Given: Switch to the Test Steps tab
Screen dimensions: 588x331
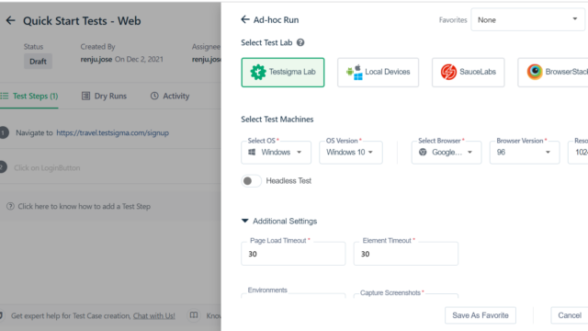Looking at the screenshot, I should pyautogui.click(x=29, y=96).
